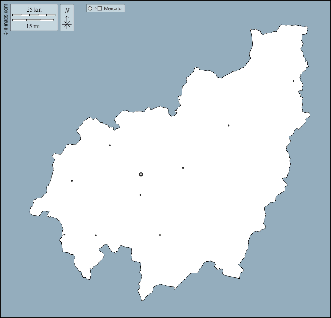Image resolution: width=331 pixels, height=318 pixels.
Task: Click the lower miles scale bar
Action: (x=33, y=20)
